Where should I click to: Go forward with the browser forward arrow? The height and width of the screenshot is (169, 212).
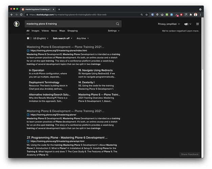coord(16,15)
